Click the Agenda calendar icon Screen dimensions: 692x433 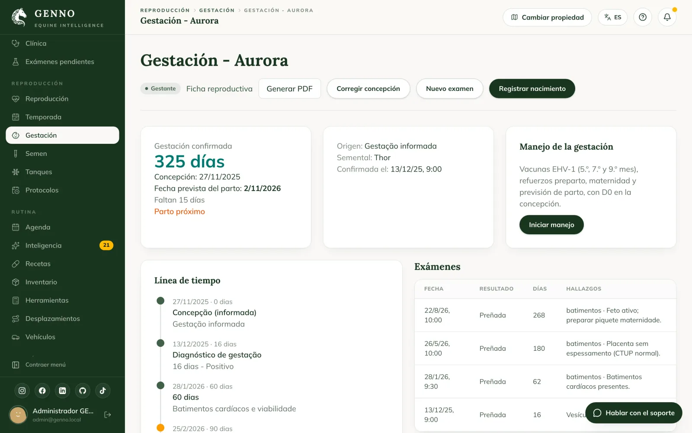16,227
